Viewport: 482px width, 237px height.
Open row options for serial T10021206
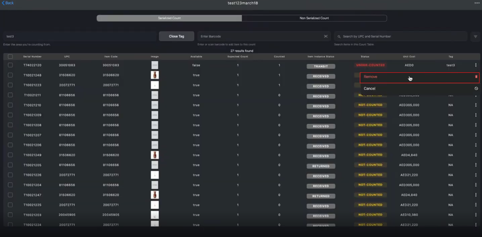coord(476,145)
